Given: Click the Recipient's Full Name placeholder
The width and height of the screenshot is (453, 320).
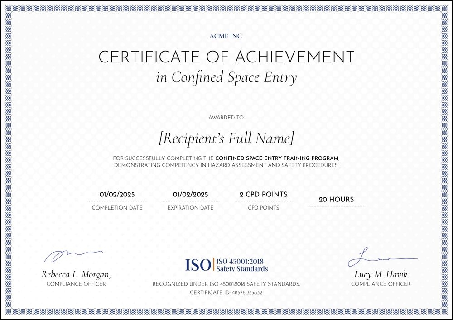Looking at the screenshot, I should click(x=226, y=137).
